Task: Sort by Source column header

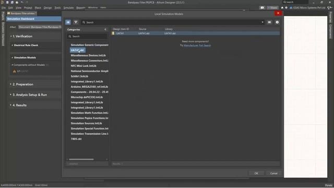Action: click(142, 29)
